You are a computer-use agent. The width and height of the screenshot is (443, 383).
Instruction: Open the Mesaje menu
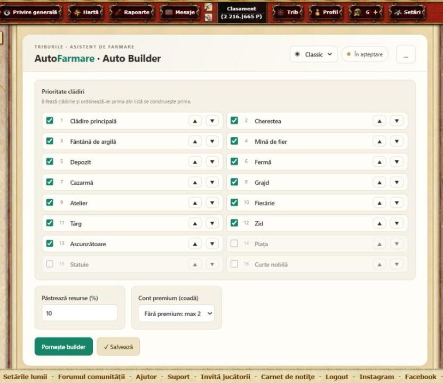click(x=180, y=12)
